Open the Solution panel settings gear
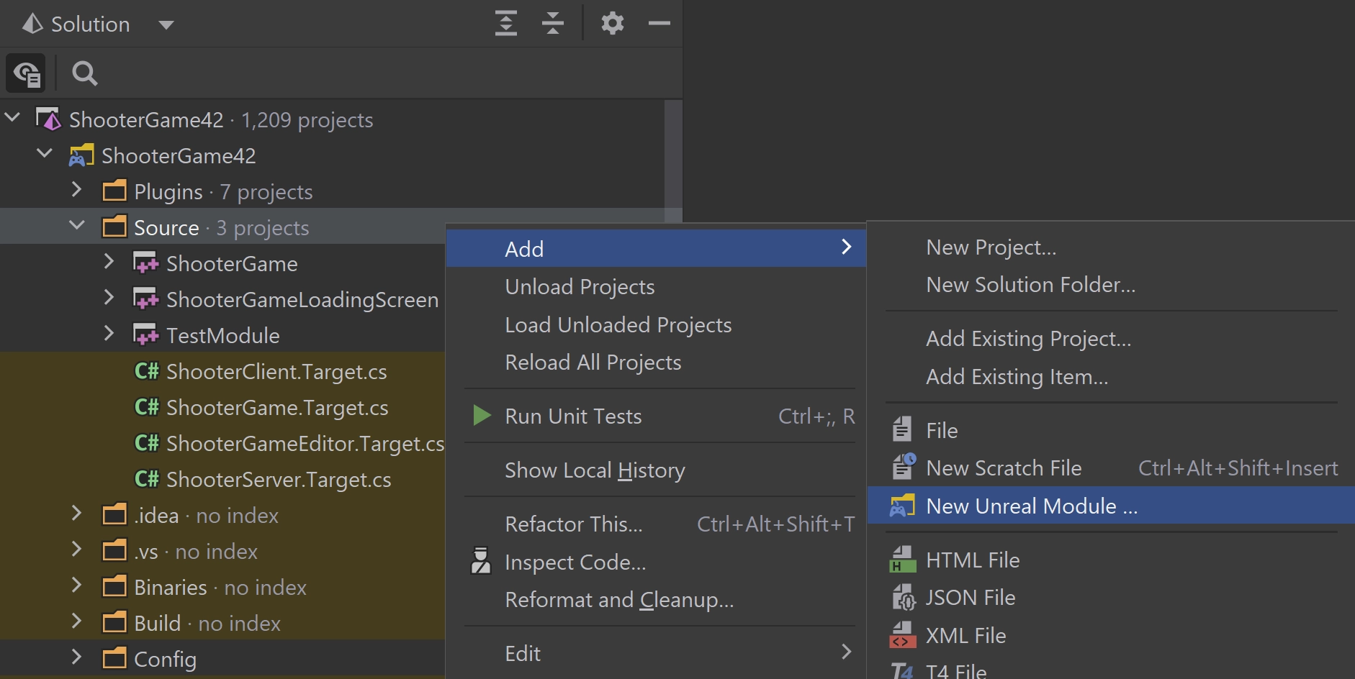Screen dimensions: 1355x679 pyautogui.click(x=612, y=24)
